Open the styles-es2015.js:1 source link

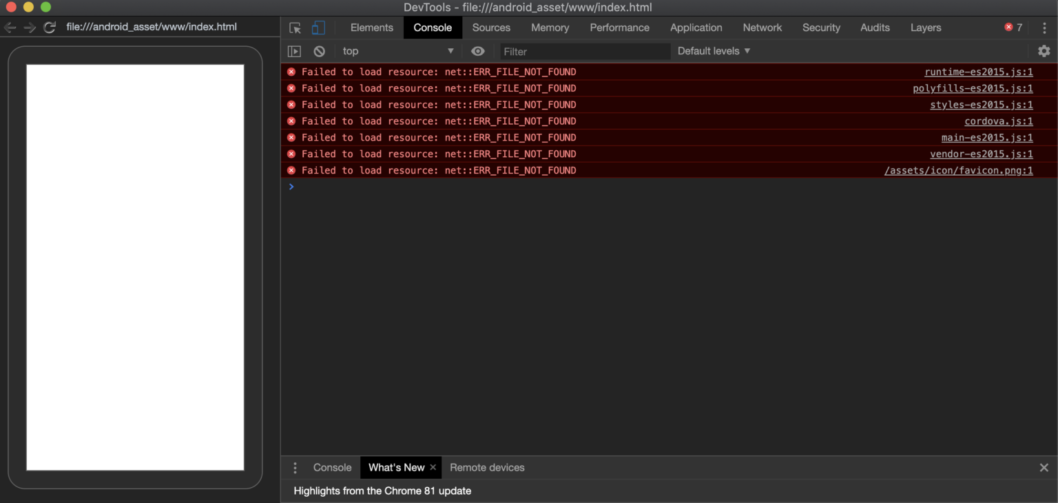[x=981, y=105]
